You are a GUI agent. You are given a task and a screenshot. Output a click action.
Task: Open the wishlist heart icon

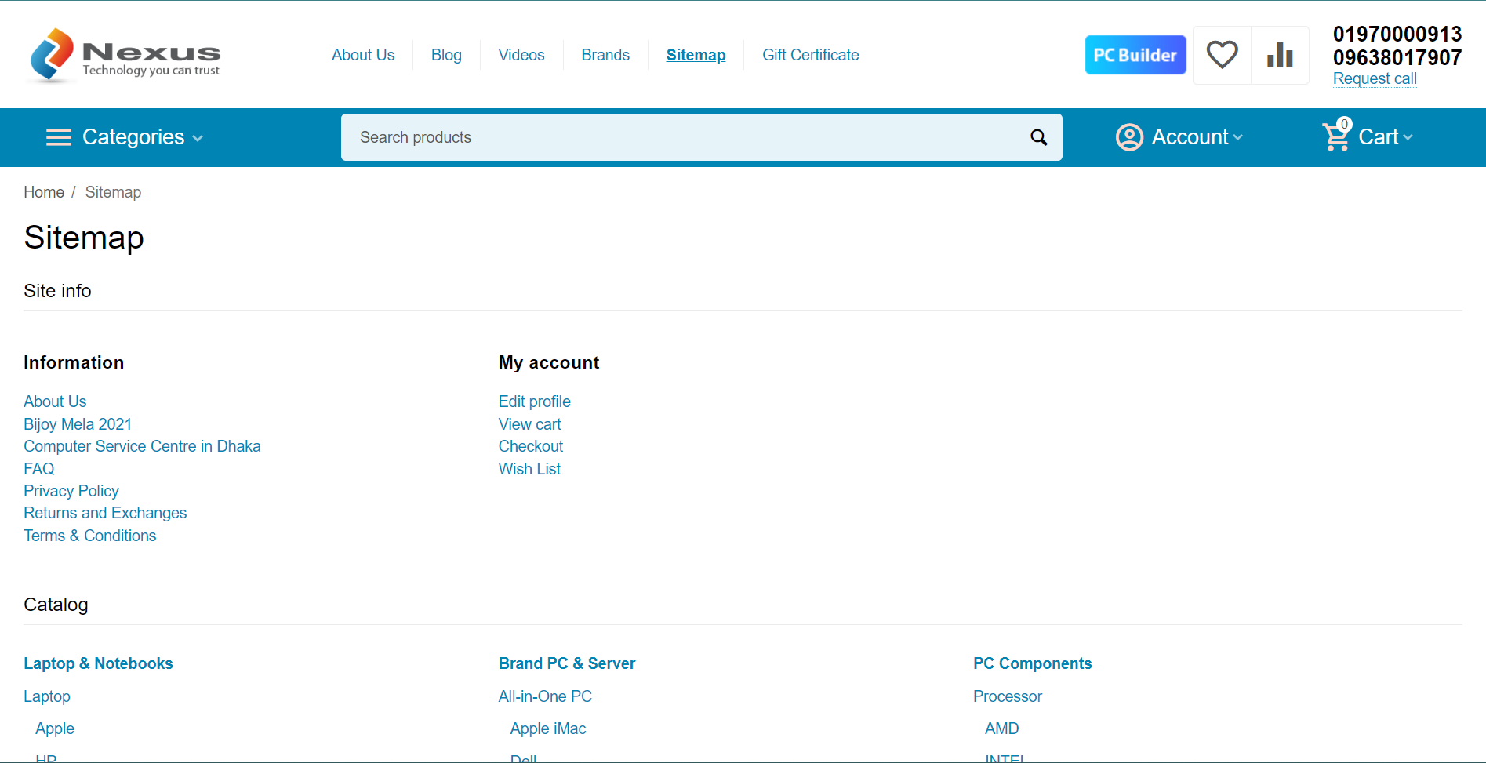pyautogui.click(x=1222, y=55)
